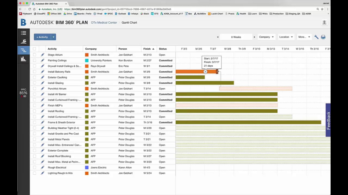This screenshot has width=348, height=195.
Task: Edit Rough Electrical pencil icon
Action: point(42,168)
